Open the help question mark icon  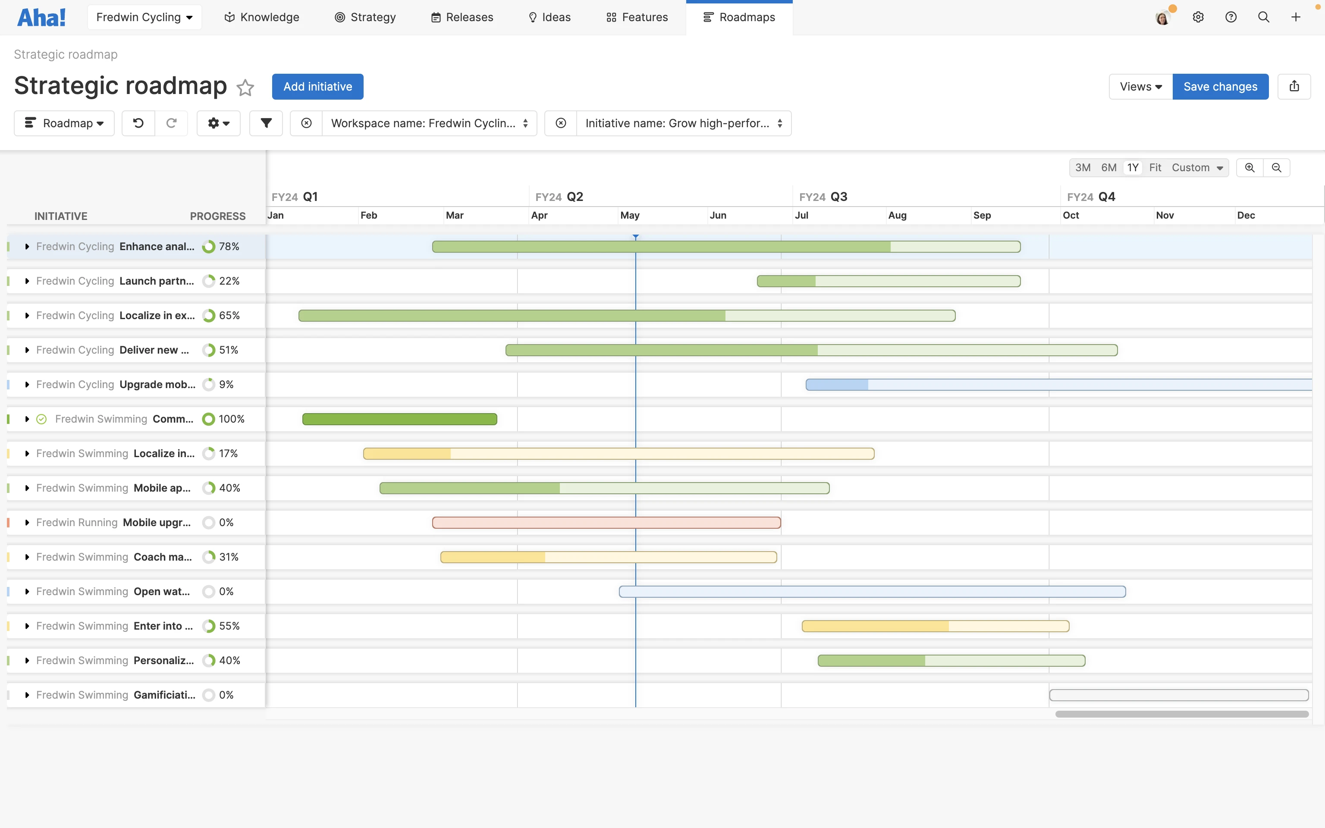click(1231, 18)
